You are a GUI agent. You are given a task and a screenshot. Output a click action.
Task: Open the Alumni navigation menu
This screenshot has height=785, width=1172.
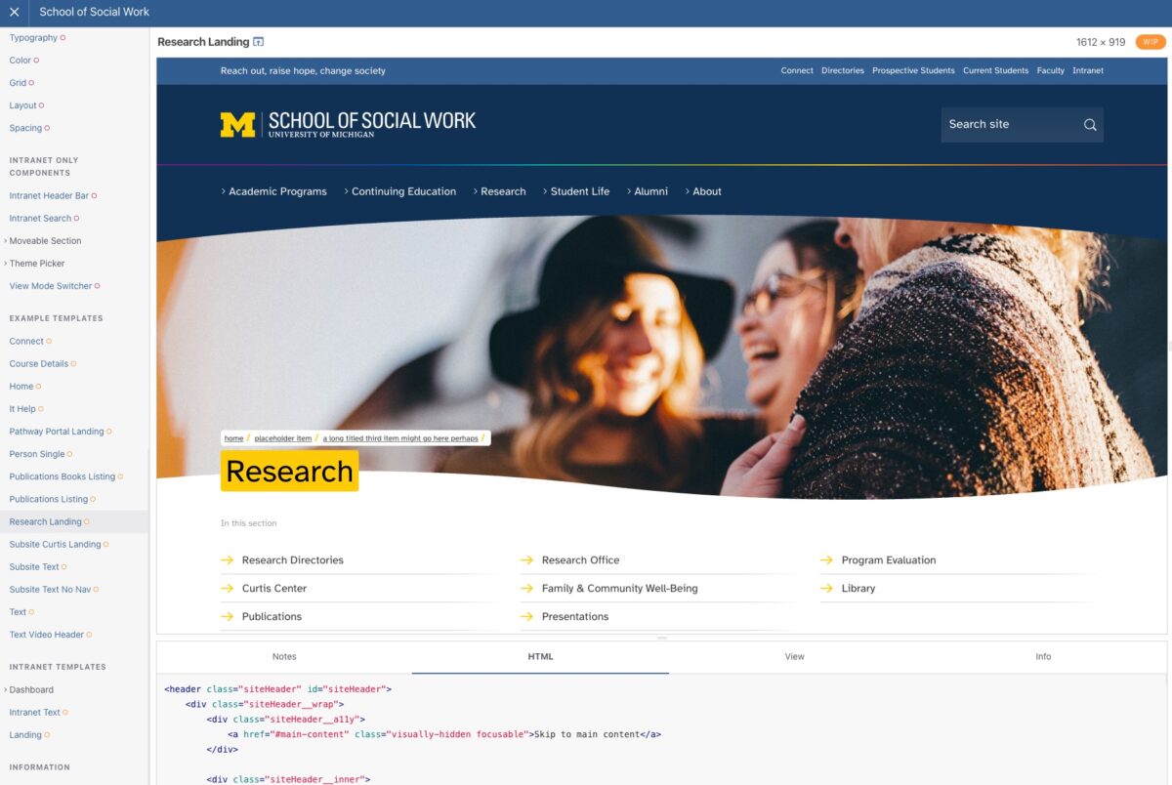648,191
